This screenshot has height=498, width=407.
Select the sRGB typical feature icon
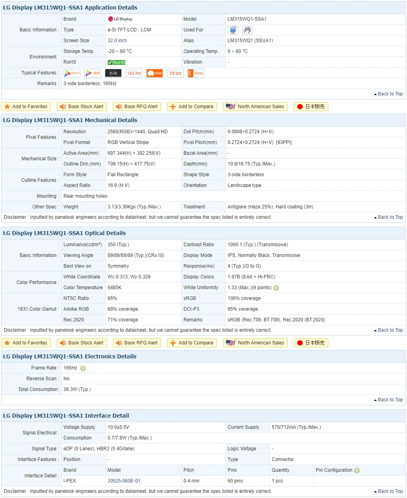coord(93,73)
